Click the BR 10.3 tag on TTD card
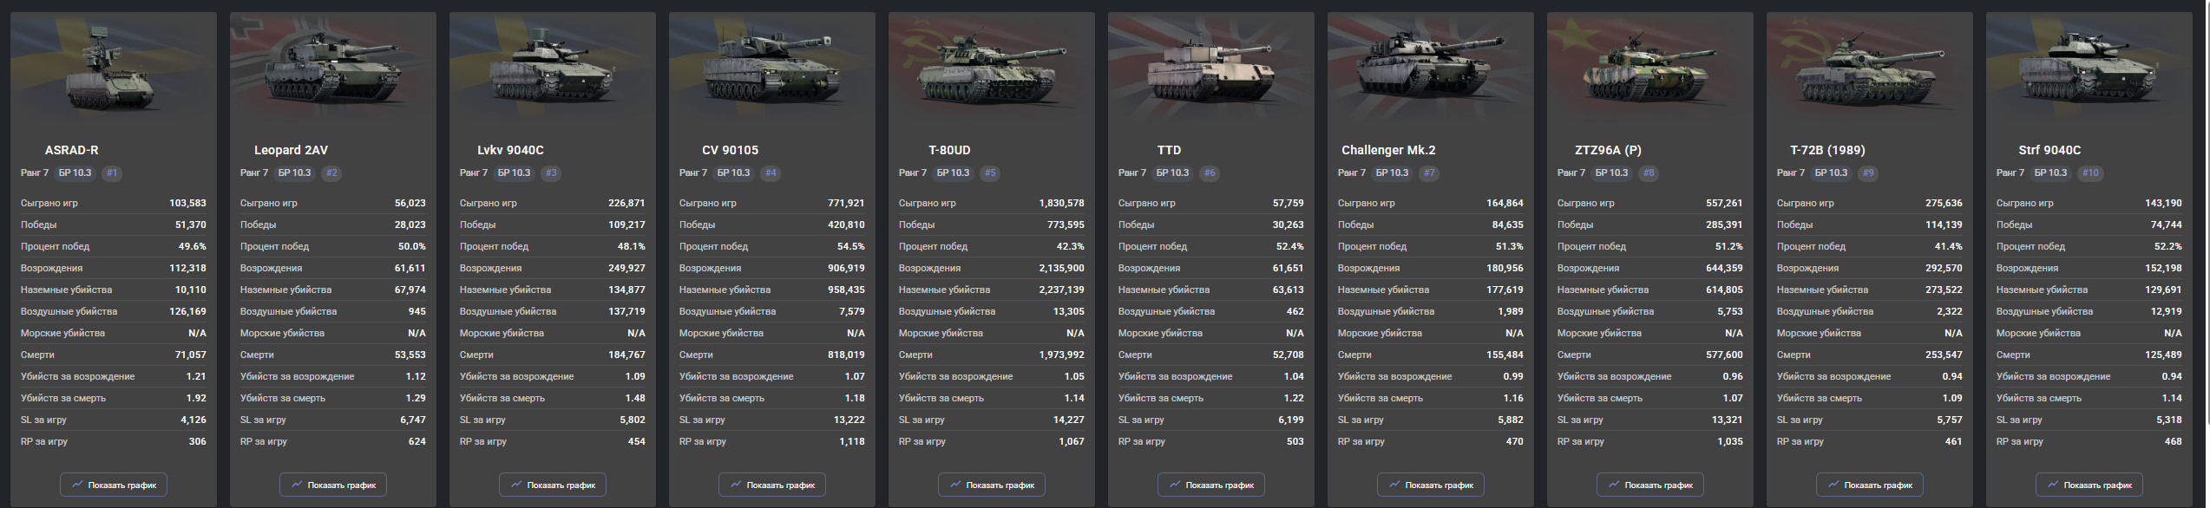This screenshot has height=508, width=2210. tap(1172, 173)
